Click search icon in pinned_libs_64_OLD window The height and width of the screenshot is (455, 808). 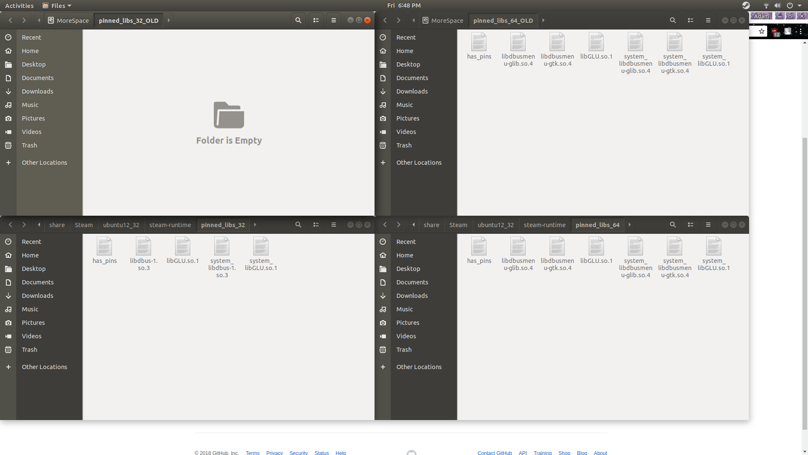point(673,20)
